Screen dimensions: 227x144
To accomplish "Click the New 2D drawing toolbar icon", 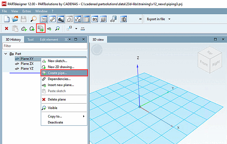I will click(x=32, y=29).
